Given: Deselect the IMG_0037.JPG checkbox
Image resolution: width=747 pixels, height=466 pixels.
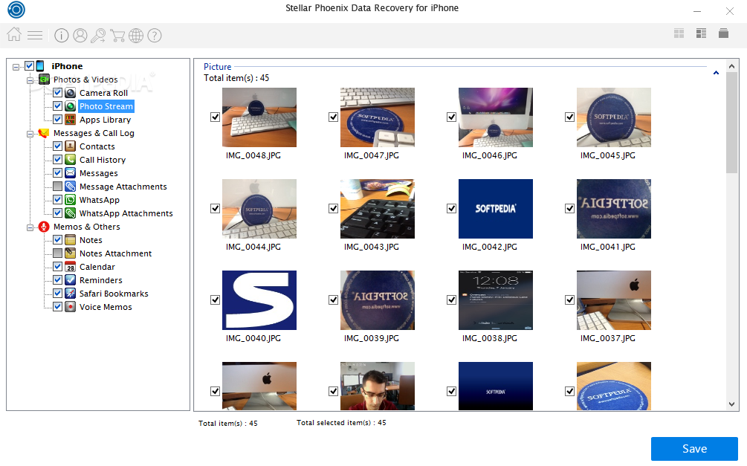Looking at the screenshot, I should (x=569, y=300).
